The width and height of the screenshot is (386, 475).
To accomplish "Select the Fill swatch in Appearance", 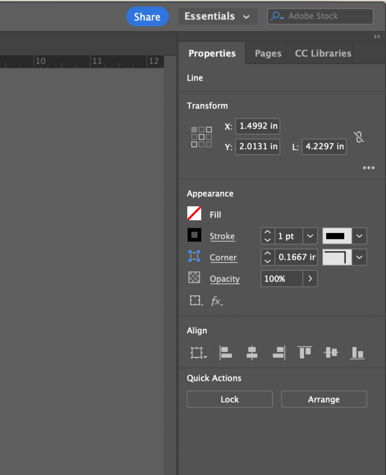I will [194, 214].
